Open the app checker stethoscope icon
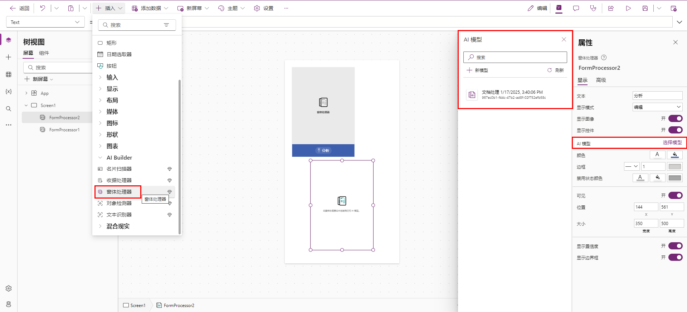Image resolution: width=687 pixels, height=312 pixels. 593,8
